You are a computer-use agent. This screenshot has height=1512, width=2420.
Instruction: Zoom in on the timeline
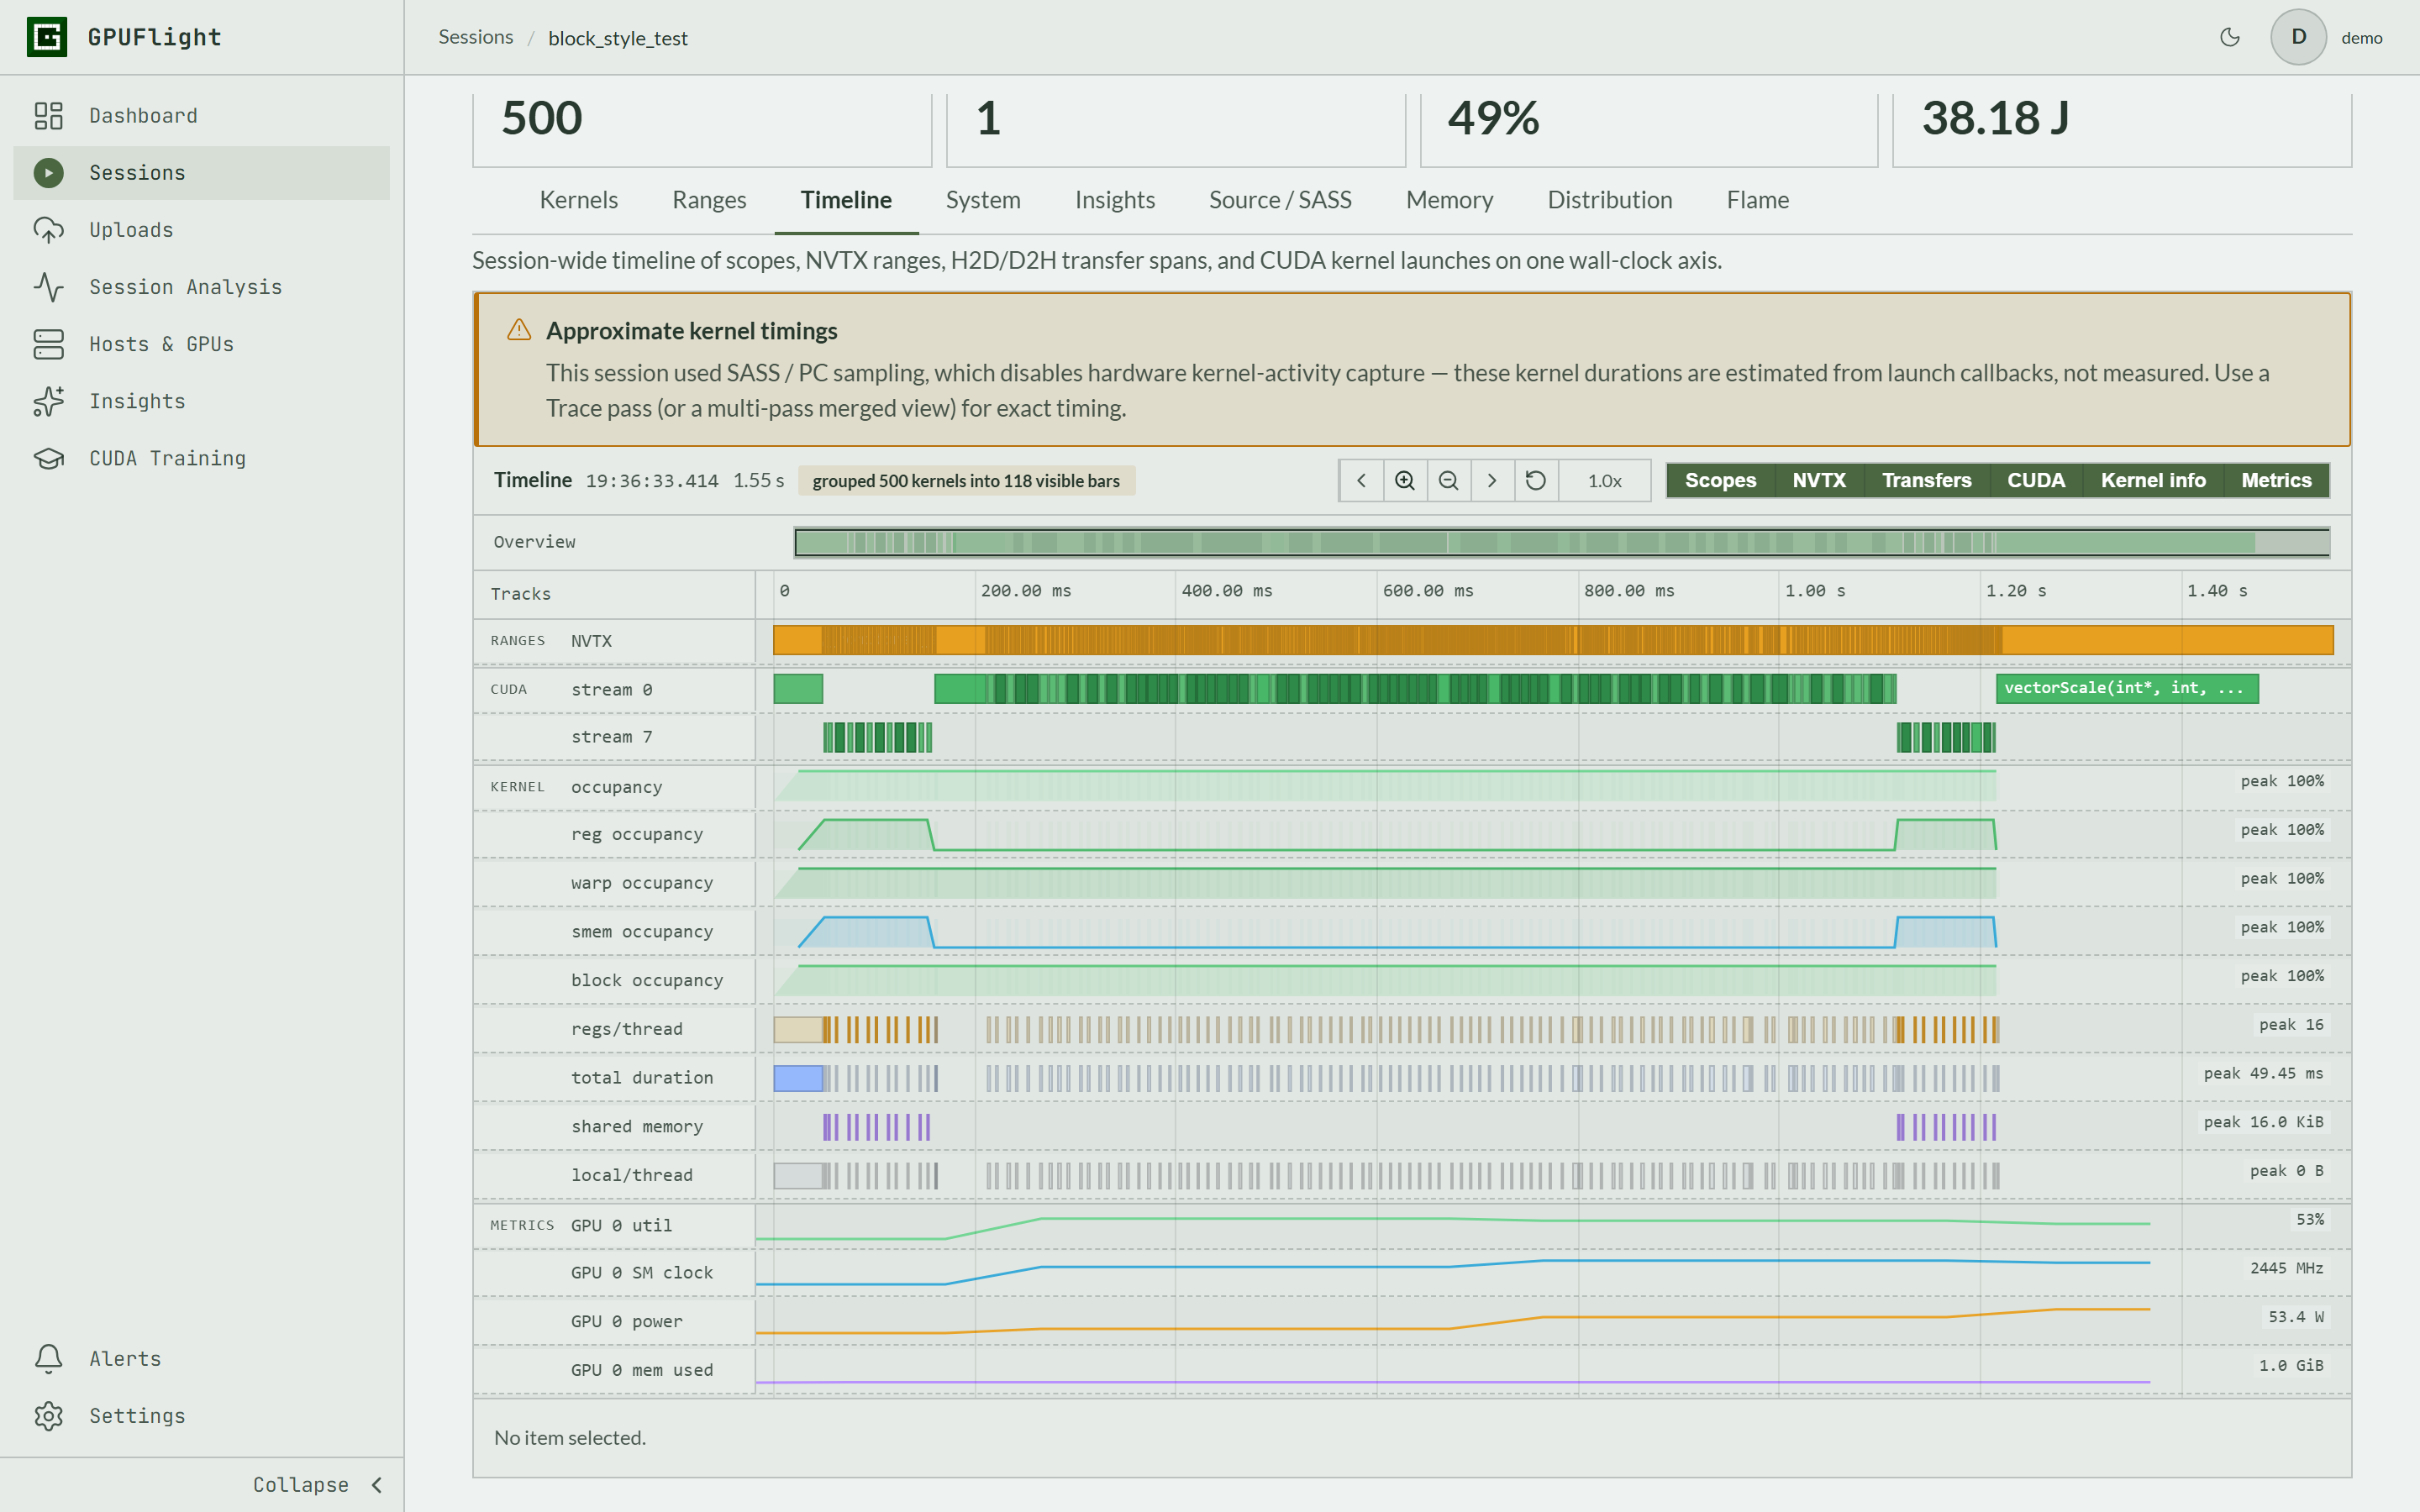[x=1405, y=481]
